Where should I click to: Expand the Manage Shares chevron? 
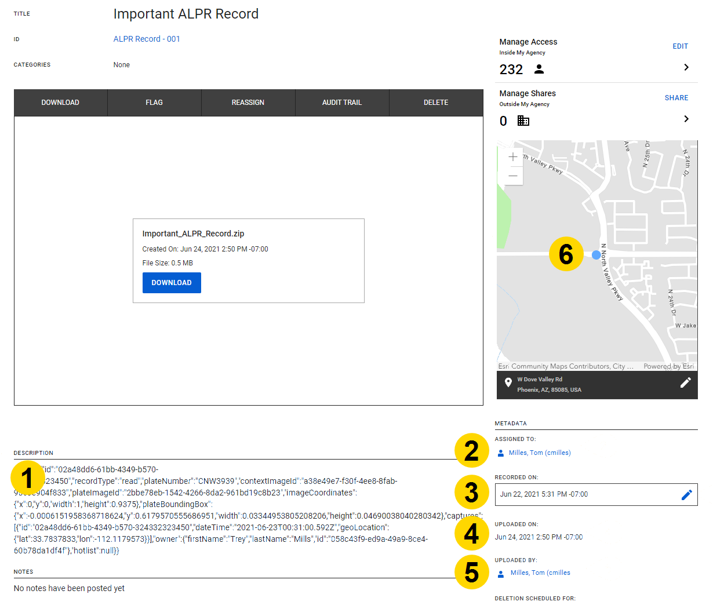coord(686,118)
